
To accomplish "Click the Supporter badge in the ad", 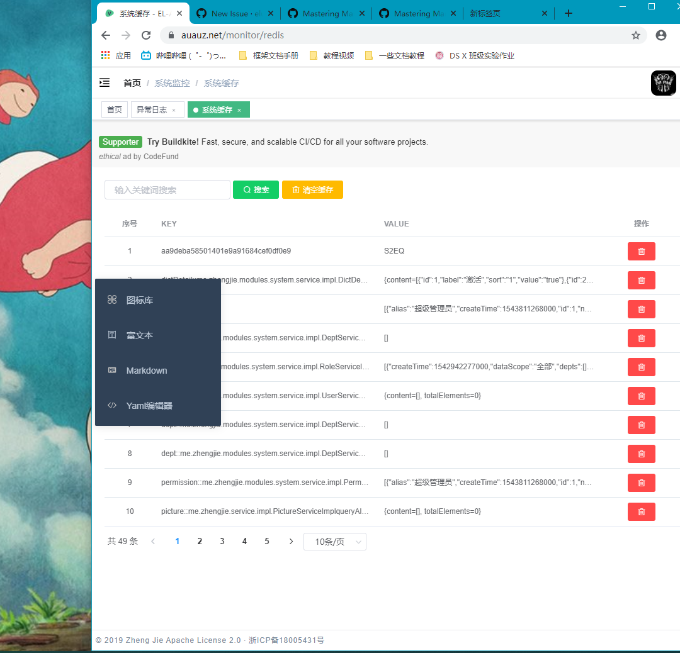I will [x=120, y=142].
